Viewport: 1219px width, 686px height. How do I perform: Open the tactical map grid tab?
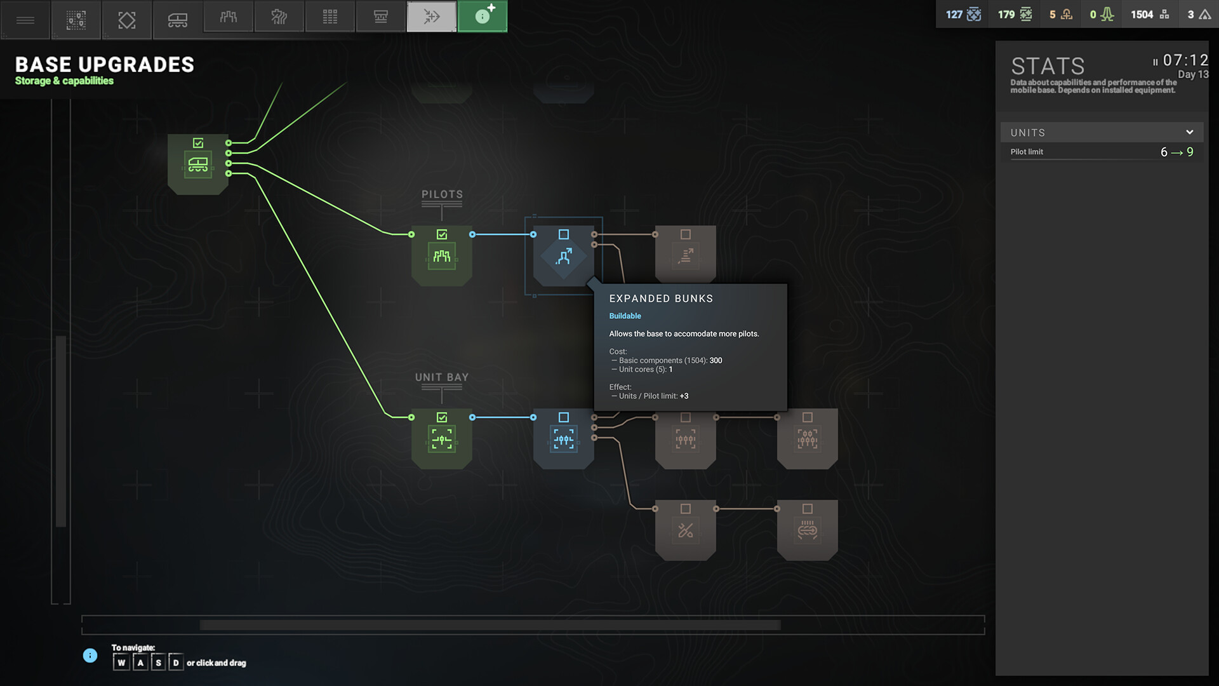pyautogui.click(x=76, y=20)
